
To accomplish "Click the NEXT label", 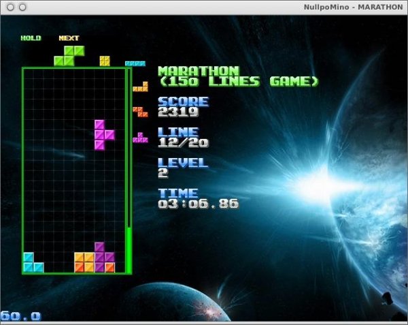I will coord(69,38).
